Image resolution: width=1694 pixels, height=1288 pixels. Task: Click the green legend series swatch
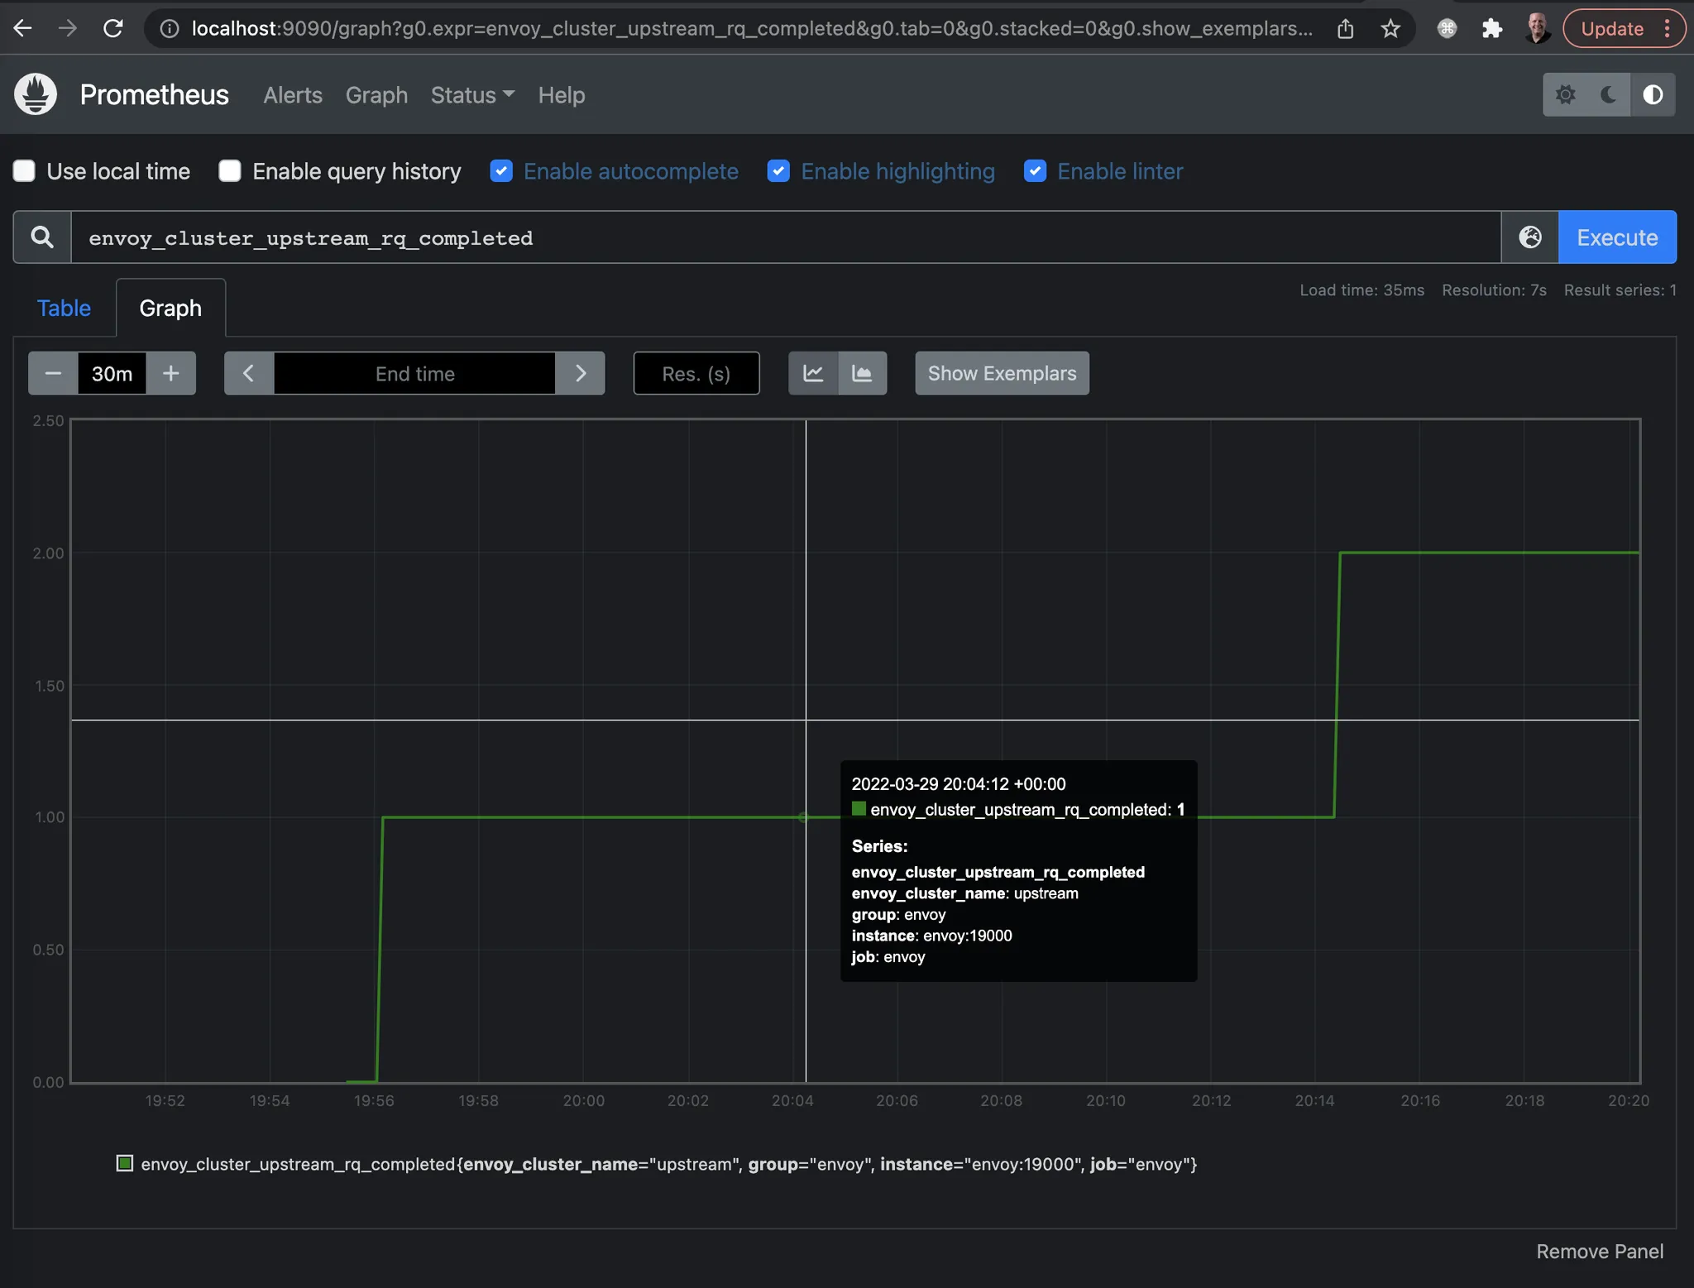pos(125,1163)
